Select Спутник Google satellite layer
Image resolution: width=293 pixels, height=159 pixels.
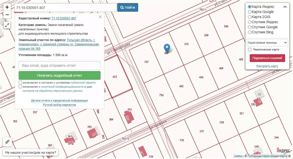[249, 27]
